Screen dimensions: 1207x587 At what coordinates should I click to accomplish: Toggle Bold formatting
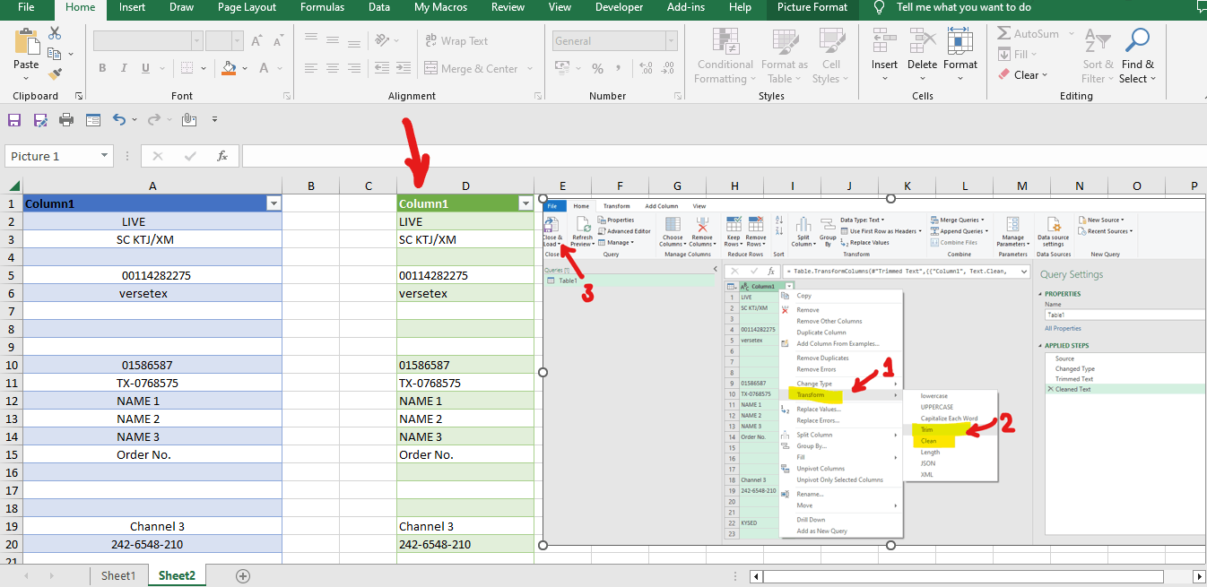pos(102,68)
